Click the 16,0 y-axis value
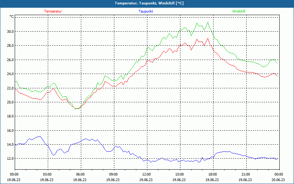The width and height of the screenshot is (294, 184). tap(11, 131)
